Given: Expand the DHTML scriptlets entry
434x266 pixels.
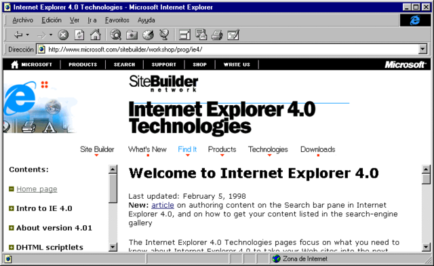Looking at the screenshot, I should click(x=11, y=247).
